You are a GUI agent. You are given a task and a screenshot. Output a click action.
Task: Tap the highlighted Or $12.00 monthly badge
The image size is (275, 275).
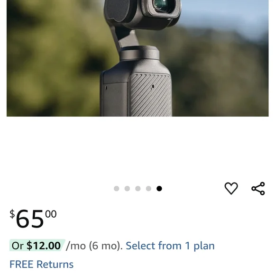(37, 245)
